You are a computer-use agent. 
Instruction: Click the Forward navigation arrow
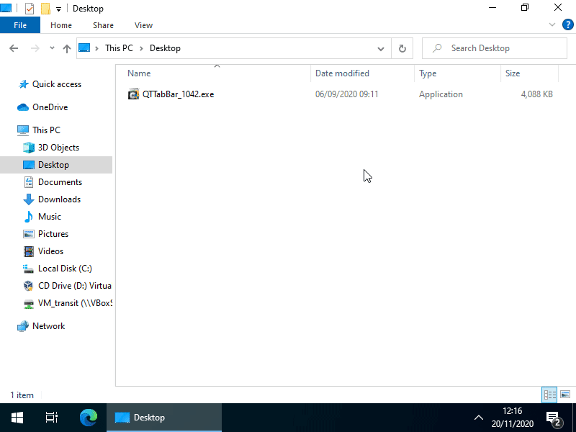[35, 48]
